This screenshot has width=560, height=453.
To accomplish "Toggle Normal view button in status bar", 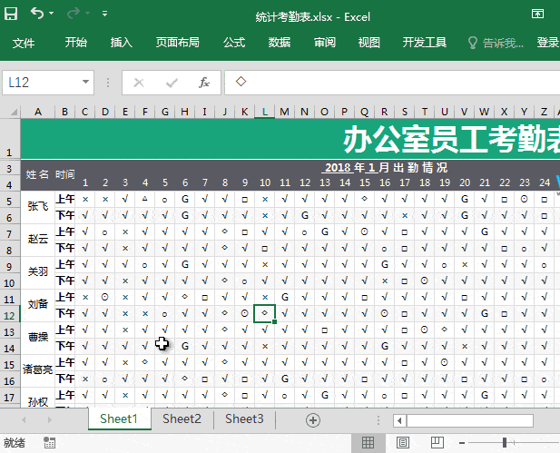I will [368, 442].
